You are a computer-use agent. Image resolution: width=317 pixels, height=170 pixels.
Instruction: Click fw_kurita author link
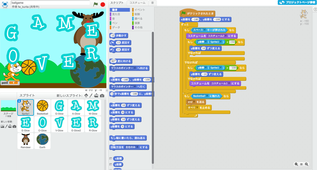tap(24, 7)
